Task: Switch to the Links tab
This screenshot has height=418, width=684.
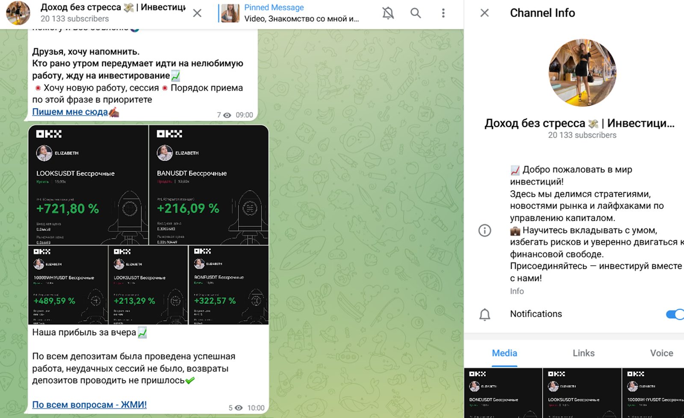Action: pos(584,353)
